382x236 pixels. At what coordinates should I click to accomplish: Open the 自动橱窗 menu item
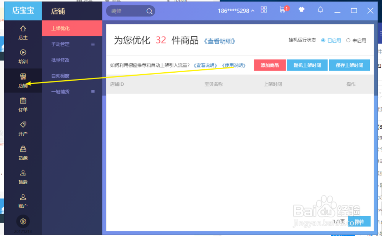click(x=72, y=76)
